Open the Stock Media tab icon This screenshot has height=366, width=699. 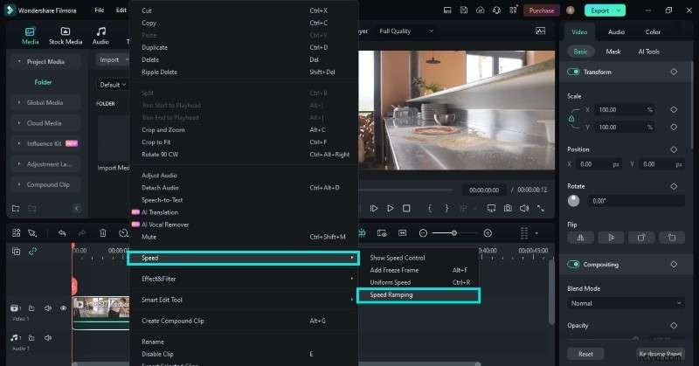[66, 31]
